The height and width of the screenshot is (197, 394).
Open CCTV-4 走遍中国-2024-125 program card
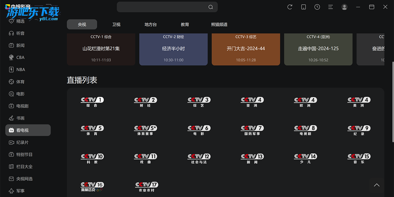(318, 49)
